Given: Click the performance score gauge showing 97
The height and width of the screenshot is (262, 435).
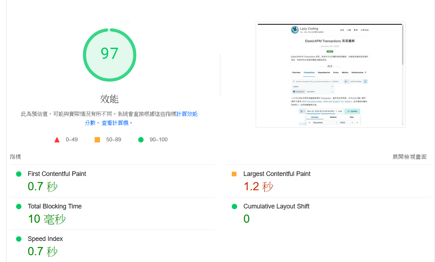Looking at the screenshot, I should [x=110, y=55].
